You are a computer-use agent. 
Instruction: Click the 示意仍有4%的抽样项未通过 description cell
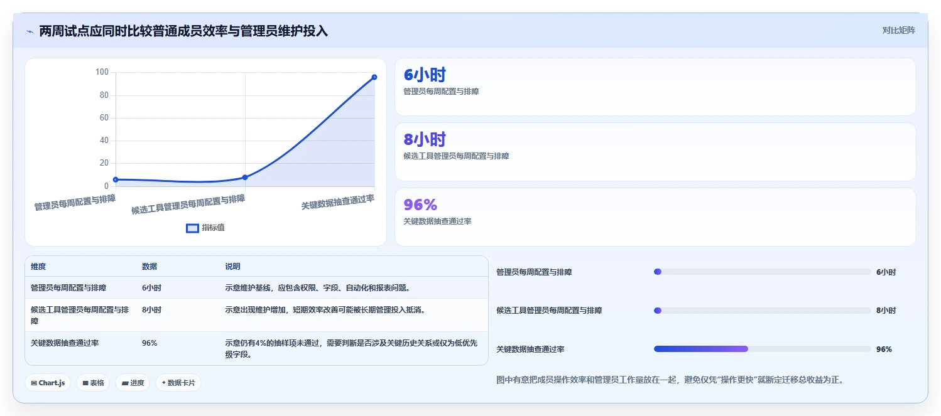pyautogui.click(x=352, y=349)
